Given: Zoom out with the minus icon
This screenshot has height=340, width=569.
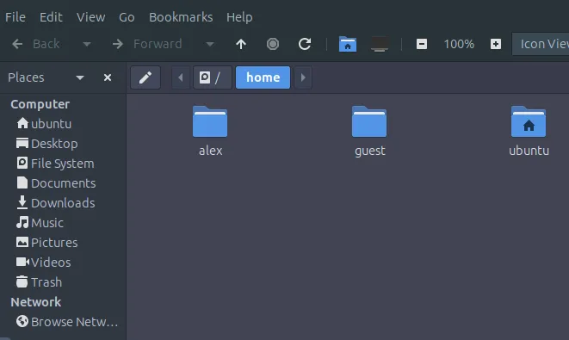Looking at the screenshot, I should 421,44.
